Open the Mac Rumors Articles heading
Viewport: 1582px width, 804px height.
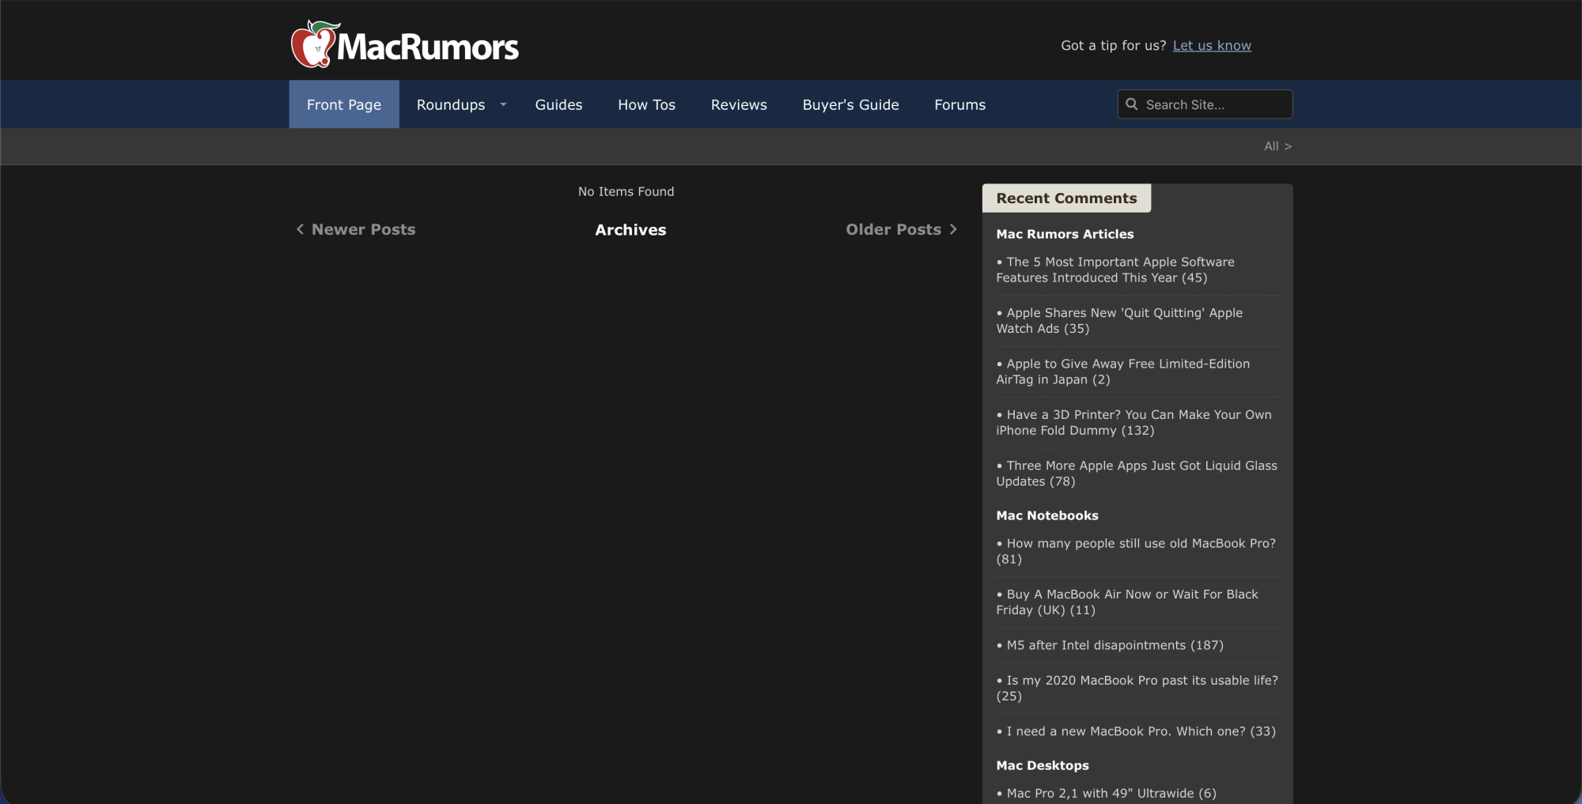coord(1065,234)
